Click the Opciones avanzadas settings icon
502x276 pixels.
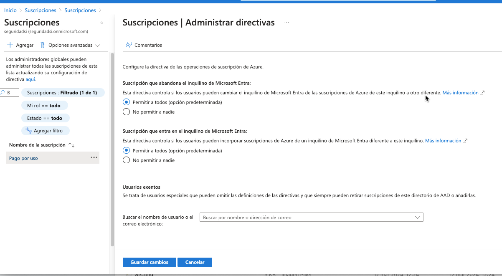coord(43,45)
